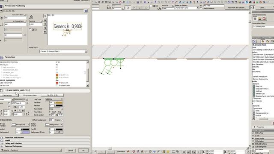The height and width of the screenshot is (154, 274).
Task: Select the top preview view mode icon
Action: coord(45,16)
